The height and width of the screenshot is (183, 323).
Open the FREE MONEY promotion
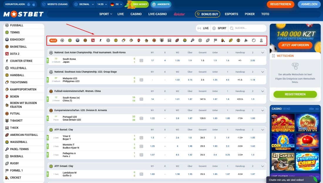138,4
